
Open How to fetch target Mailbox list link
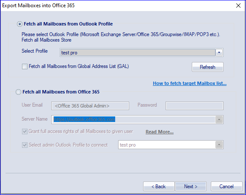(190, 83)
